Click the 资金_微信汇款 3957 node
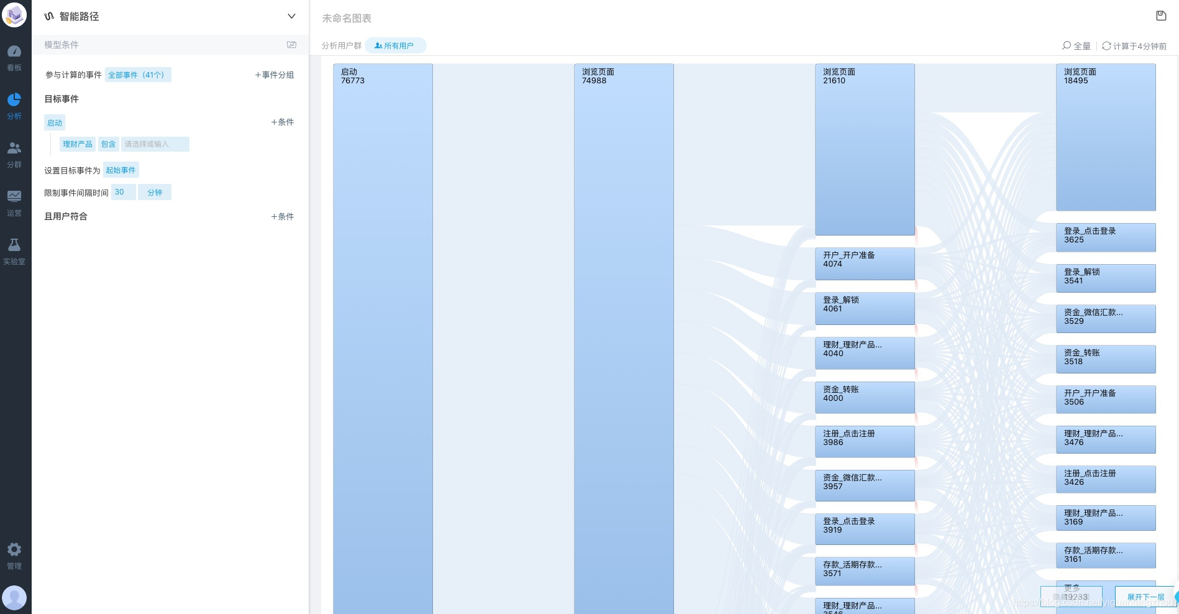The width and height of the screenshot is (1179, 614). coord(865,485)
